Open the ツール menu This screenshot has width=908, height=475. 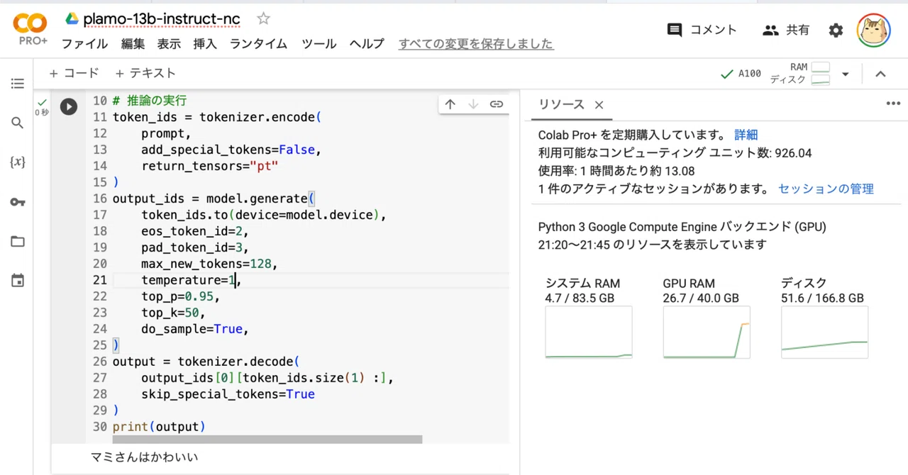tap(319, 44)
